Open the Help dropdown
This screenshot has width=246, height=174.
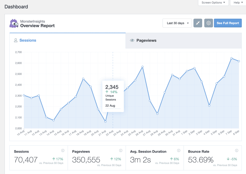tap(237, 3)
